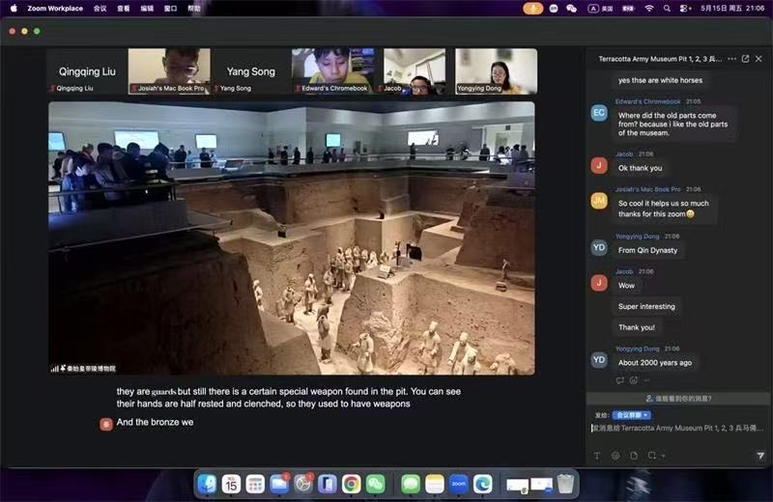Open the emoji picker in chat

tap(616, 456)
